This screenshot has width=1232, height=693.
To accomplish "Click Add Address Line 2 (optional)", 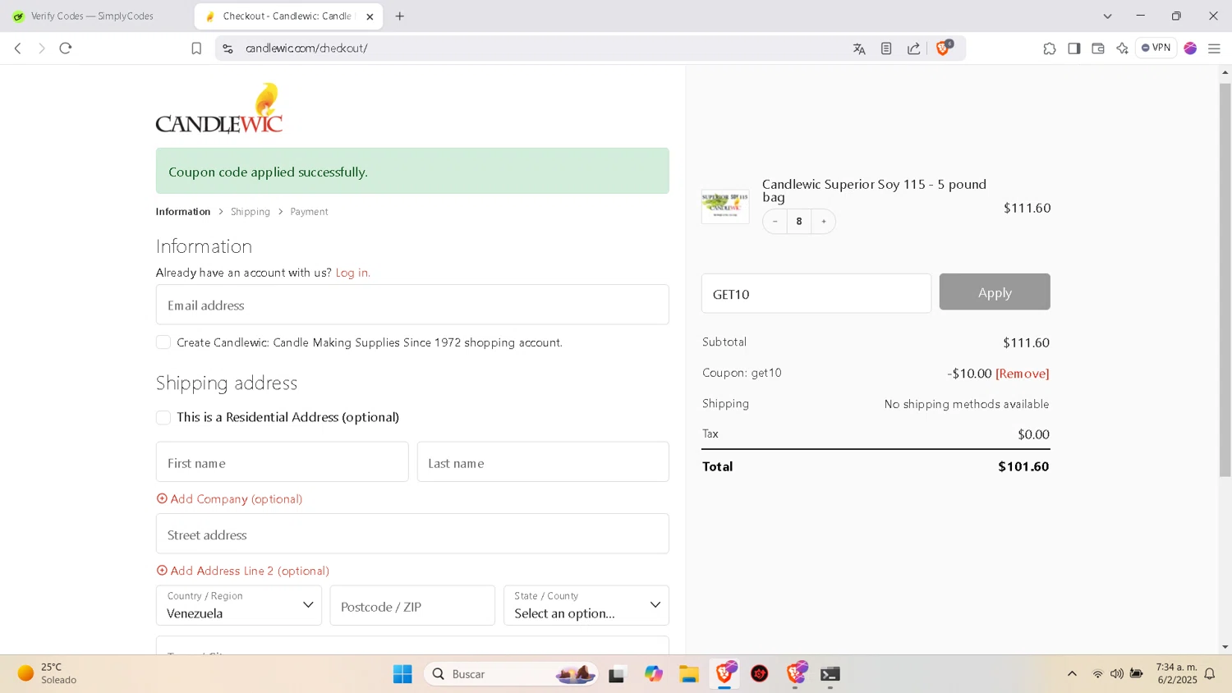I will (242, 571).
